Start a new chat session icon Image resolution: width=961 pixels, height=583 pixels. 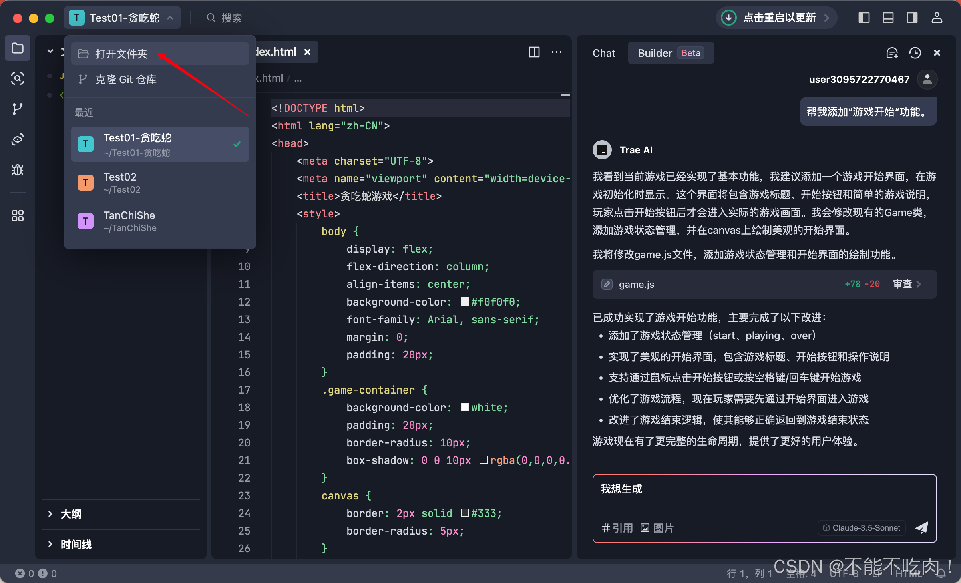892,53
